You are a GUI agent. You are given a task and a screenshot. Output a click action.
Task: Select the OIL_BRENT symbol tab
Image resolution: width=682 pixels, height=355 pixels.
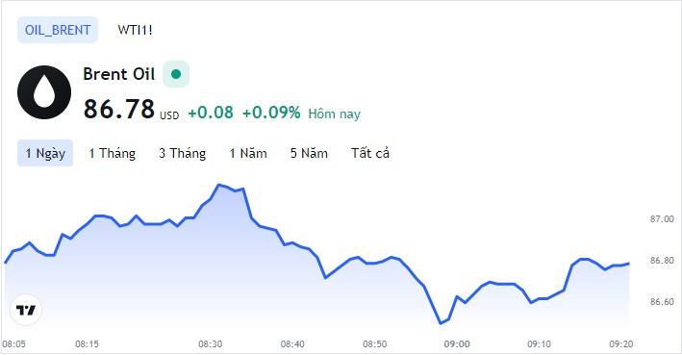[58, 30]
